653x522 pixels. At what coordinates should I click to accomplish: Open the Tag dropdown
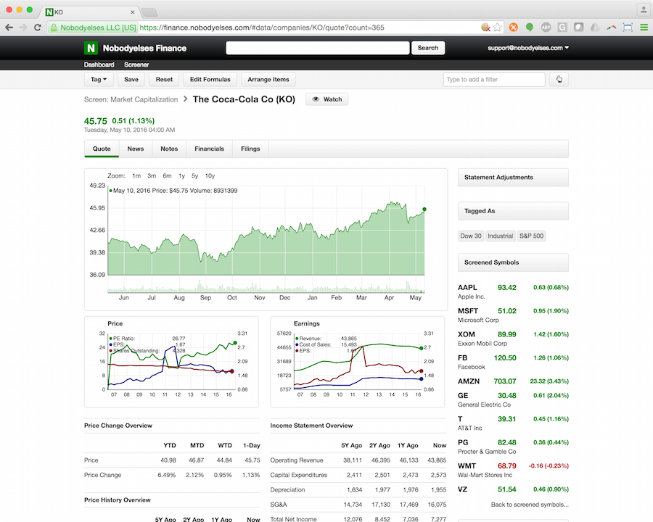98,79
